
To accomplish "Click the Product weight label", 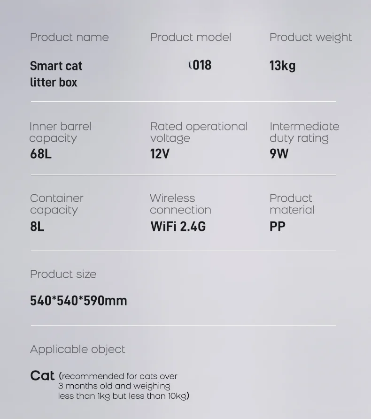I will pos(310,38).
